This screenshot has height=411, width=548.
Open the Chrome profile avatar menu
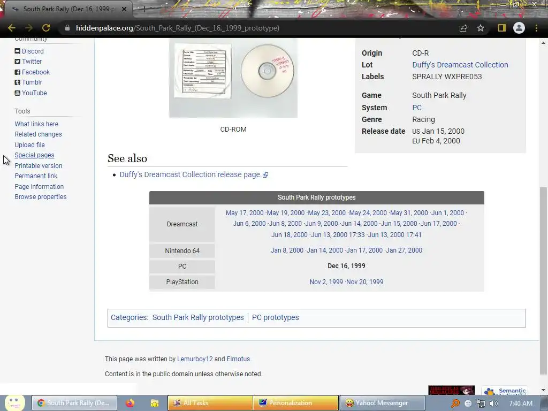click(519, 28)
